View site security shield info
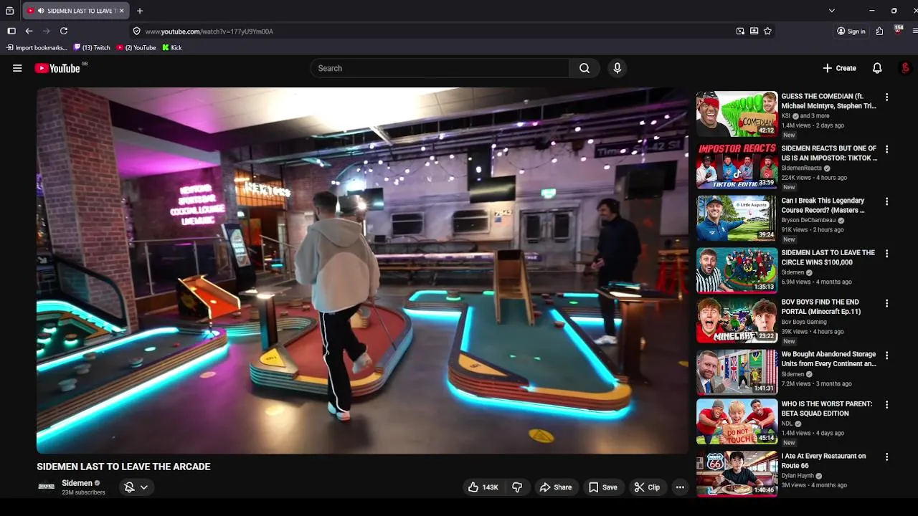The height and width of the screenshot is (516, 918). pos(136,31)
